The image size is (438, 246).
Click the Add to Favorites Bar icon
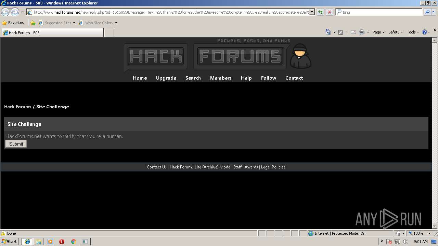pos(33,23)
